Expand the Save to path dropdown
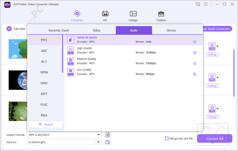This screenshot has width=238, height=151. pyautogui.click(x=98, y=142)
